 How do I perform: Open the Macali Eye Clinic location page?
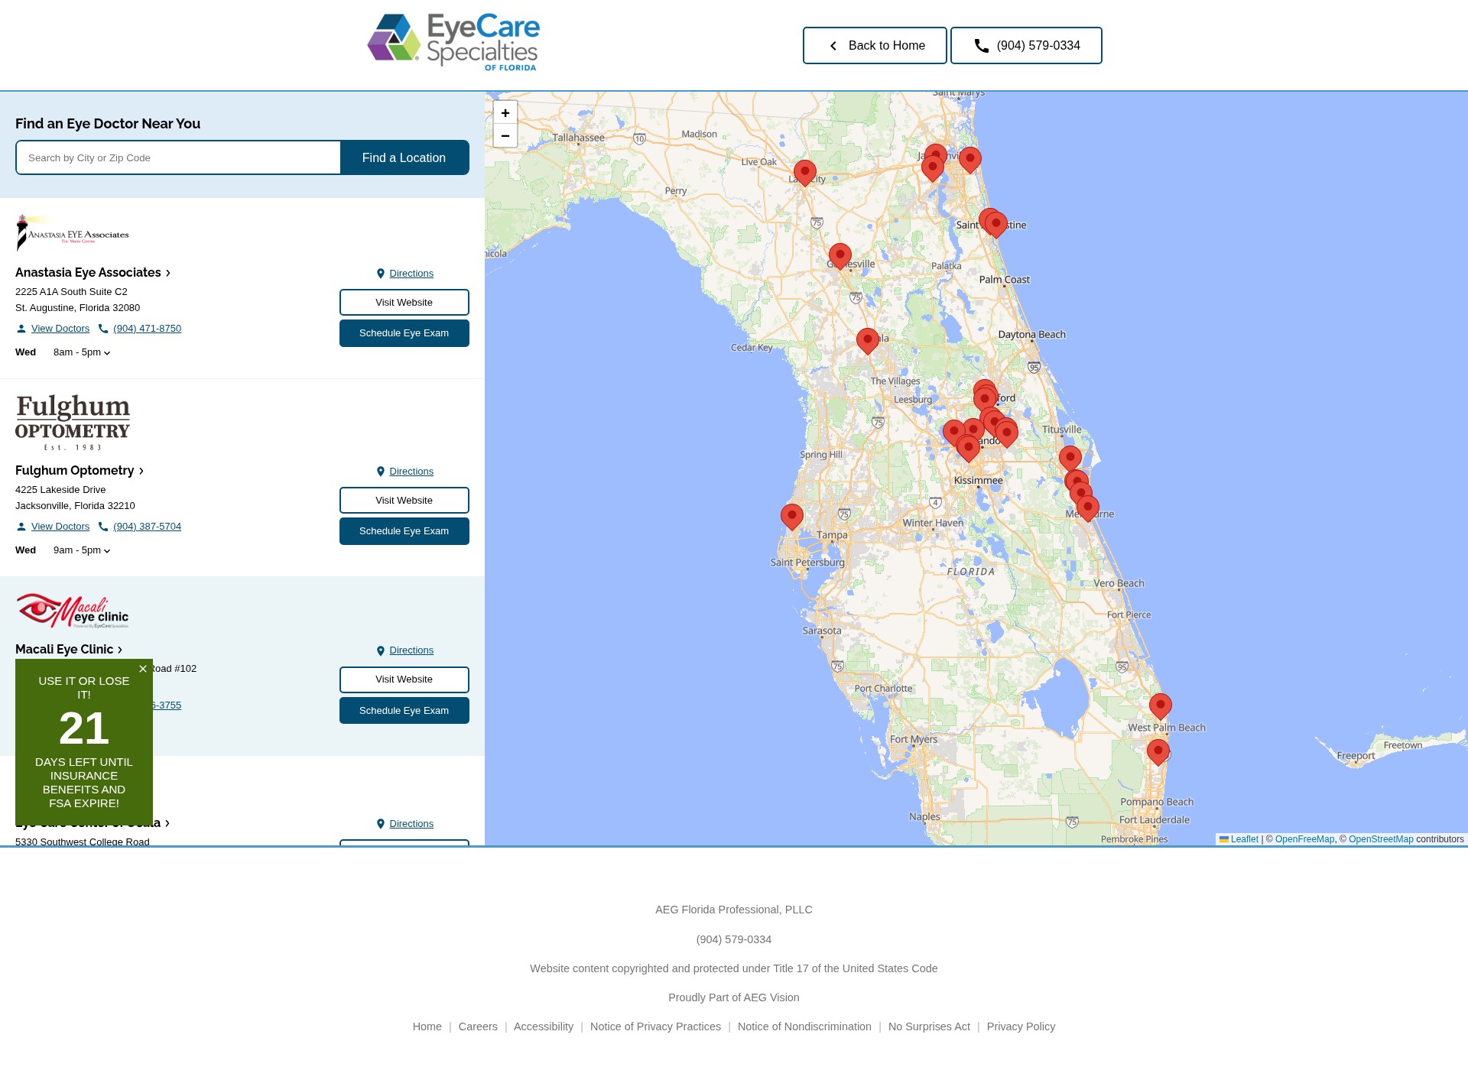(70, 650)
